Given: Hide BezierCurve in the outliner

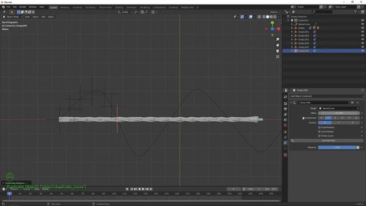Looking at the screenshot, I should click(x=363, y=24).
